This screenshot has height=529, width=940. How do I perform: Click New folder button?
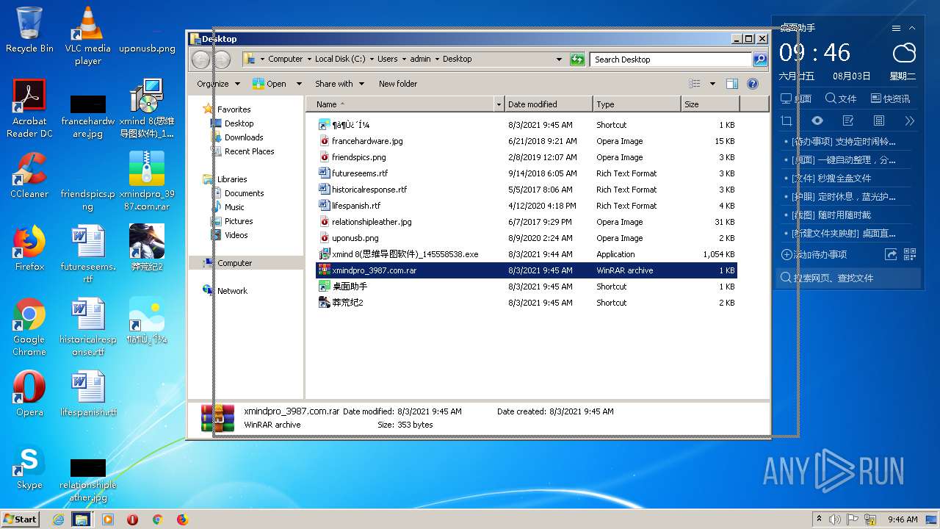(x=398, y=84)
